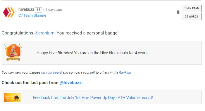The image size is (205, 111).
Task: Click the 'You received a personal badge' sentence
Action: tap(88, 33)
